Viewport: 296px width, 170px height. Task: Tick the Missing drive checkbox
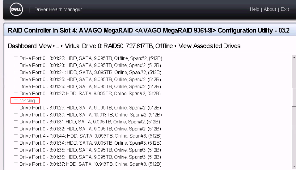16,101
